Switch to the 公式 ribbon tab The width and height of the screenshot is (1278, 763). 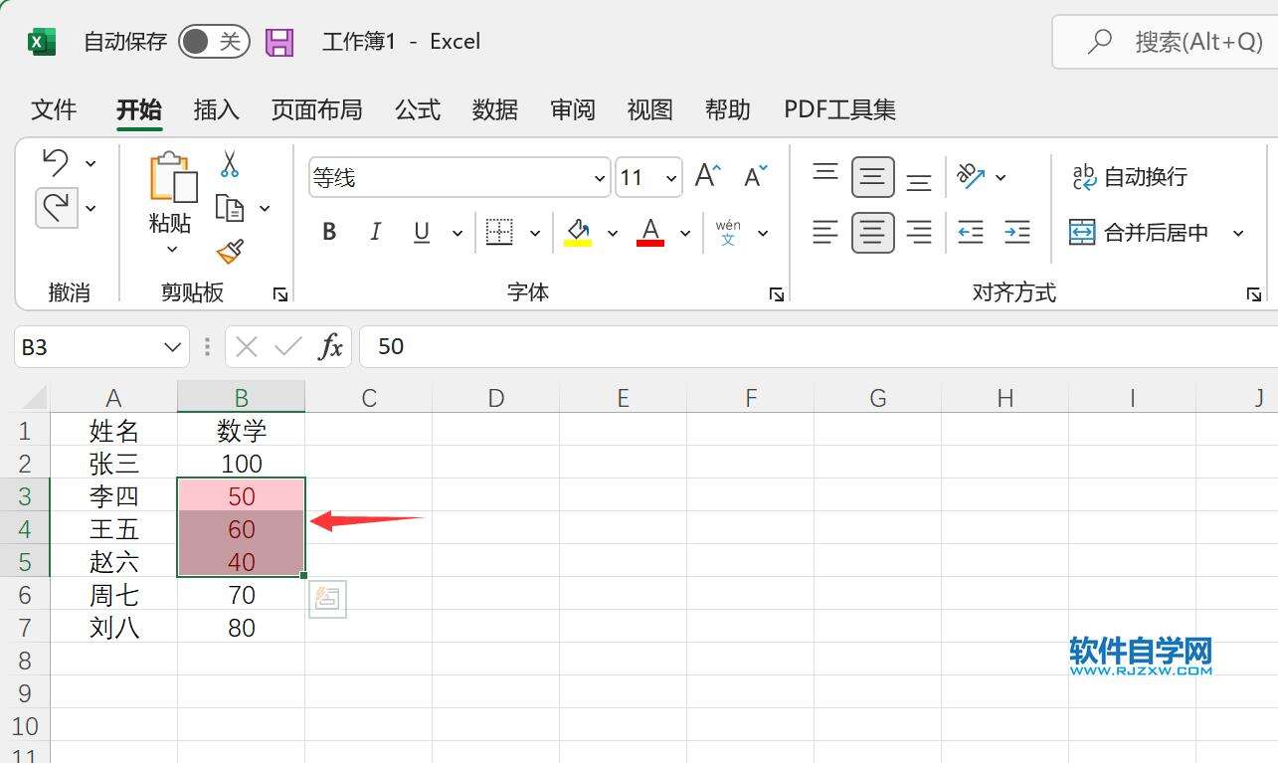(417, 109)
